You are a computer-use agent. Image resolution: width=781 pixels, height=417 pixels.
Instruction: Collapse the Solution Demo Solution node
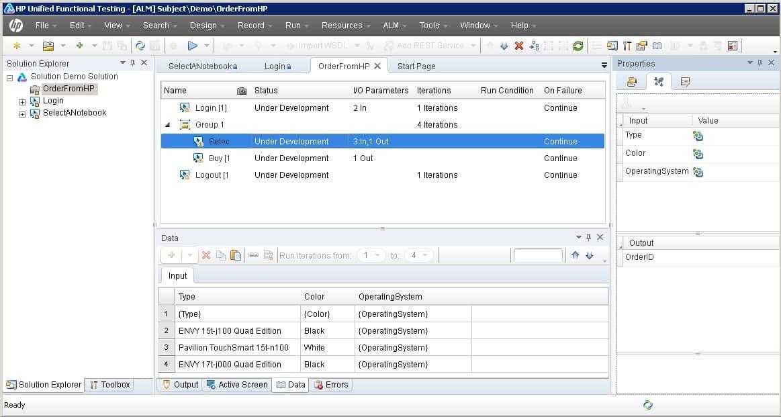[x=9, y=78]
